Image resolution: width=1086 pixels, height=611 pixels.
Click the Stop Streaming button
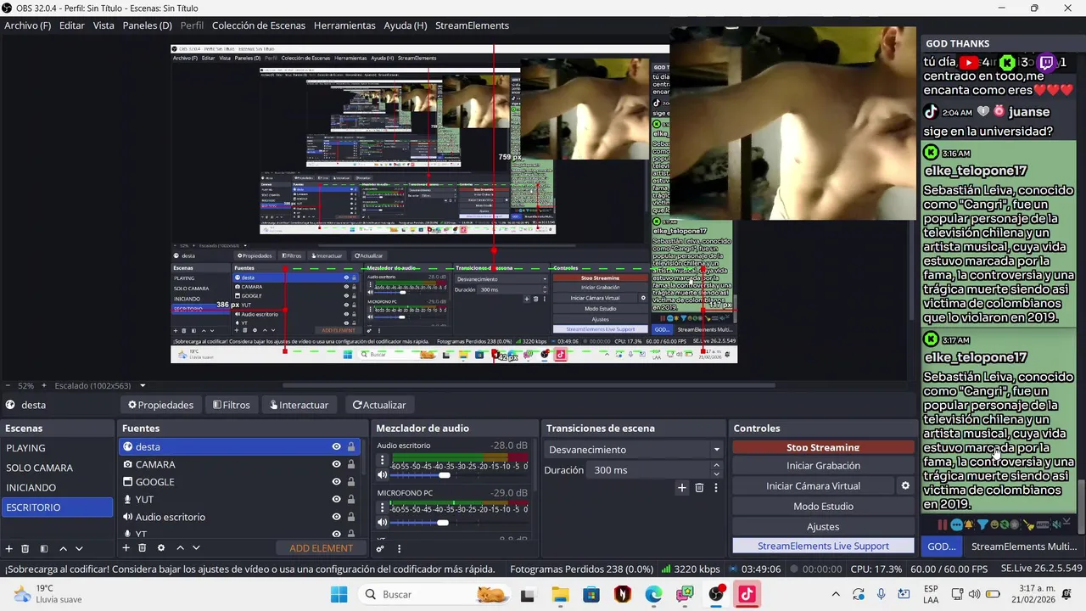823,447
